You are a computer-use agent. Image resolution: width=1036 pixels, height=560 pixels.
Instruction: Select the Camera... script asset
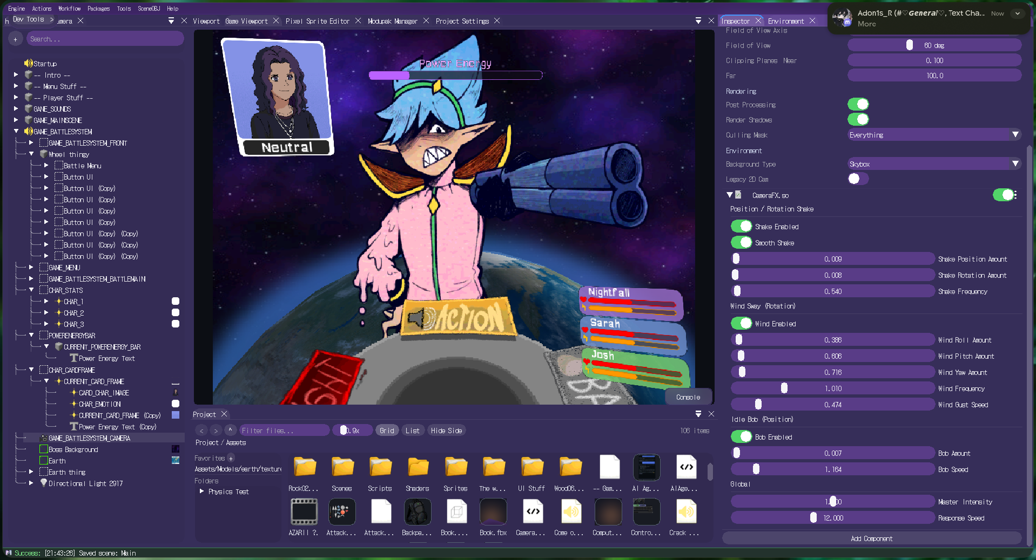click(x=533, y=517)
